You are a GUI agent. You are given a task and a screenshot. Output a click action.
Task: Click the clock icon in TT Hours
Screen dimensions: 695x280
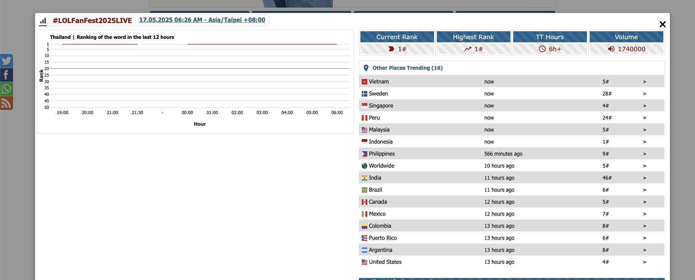click(542, 49)
